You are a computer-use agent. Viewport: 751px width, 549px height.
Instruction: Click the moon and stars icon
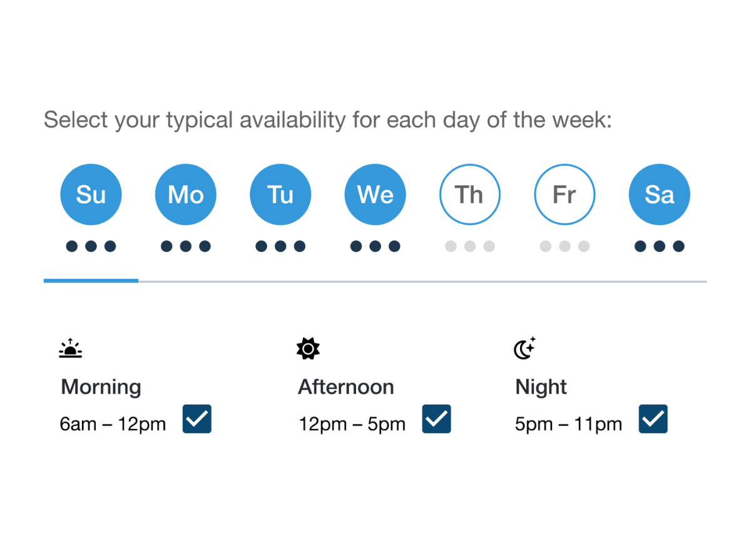(x=525, y=348)
